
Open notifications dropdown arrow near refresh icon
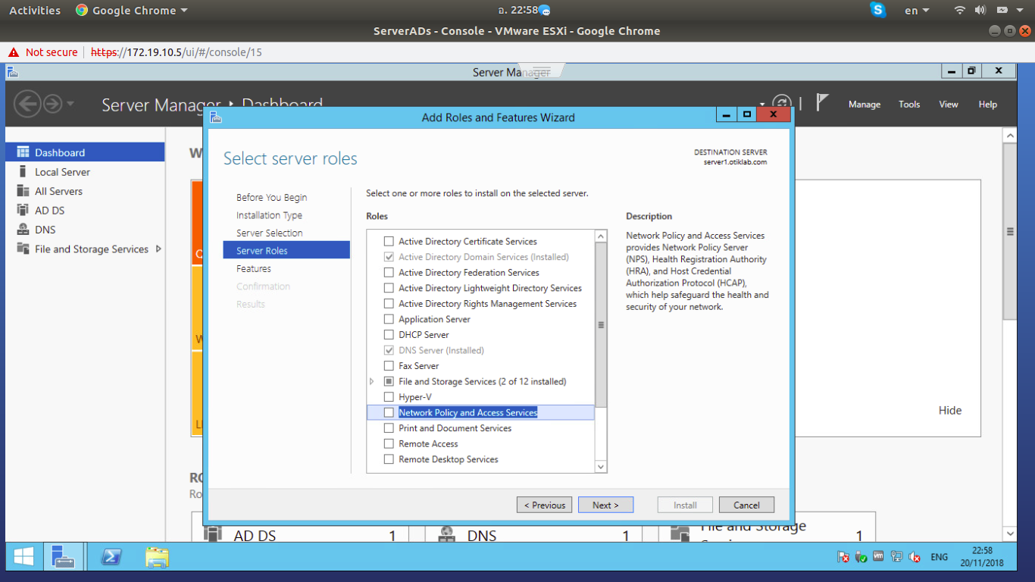pyautogui.click(x=762, y=104)
